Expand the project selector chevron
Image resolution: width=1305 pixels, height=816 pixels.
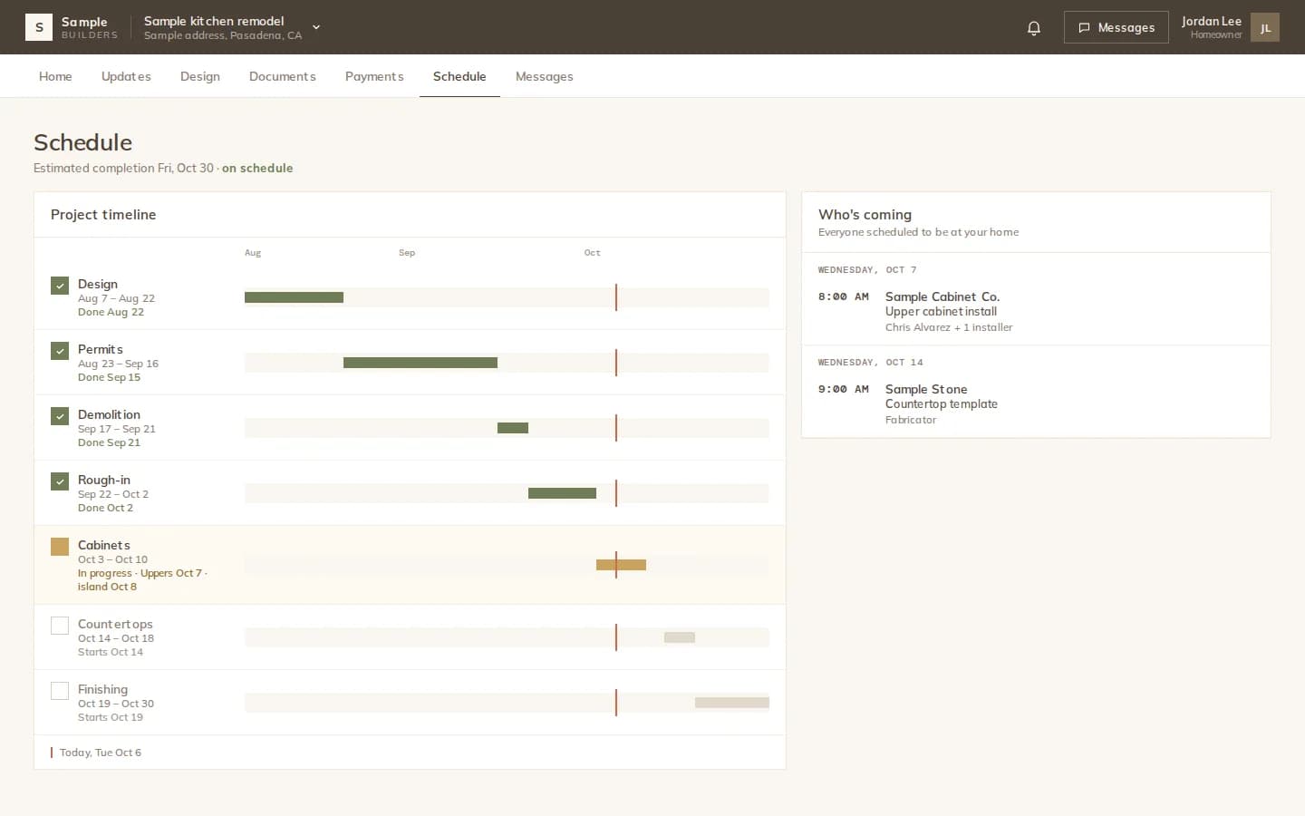316,27
